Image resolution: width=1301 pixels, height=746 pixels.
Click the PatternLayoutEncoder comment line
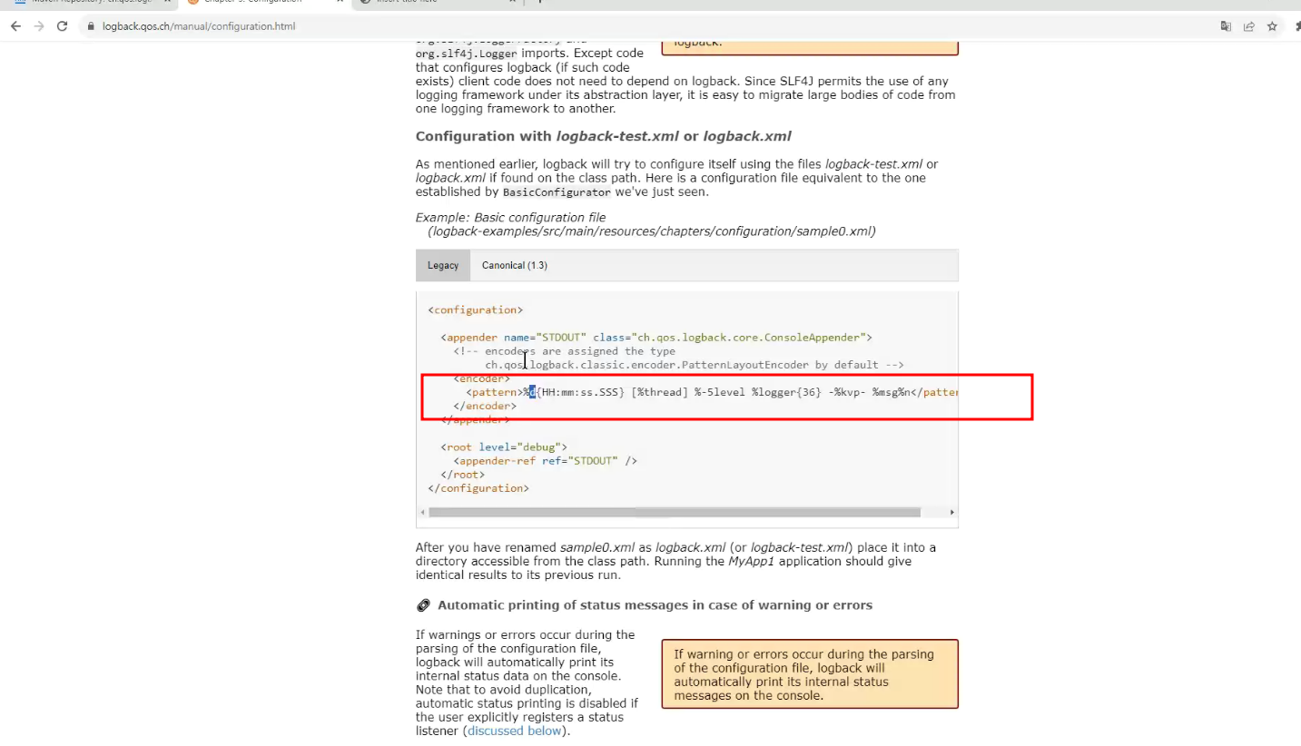tap(695, 365)
